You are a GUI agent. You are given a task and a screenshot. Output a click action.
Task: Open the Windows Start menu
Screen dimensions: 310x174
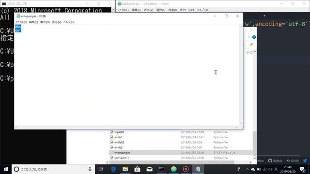[6, 169]
